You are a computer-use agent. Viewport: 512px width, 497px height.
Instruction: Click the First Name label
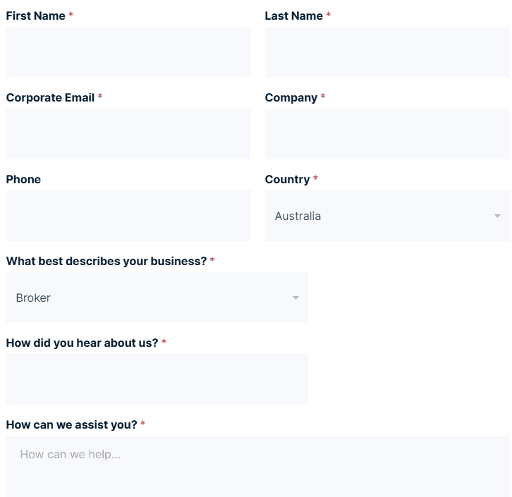tap(35, 16)
